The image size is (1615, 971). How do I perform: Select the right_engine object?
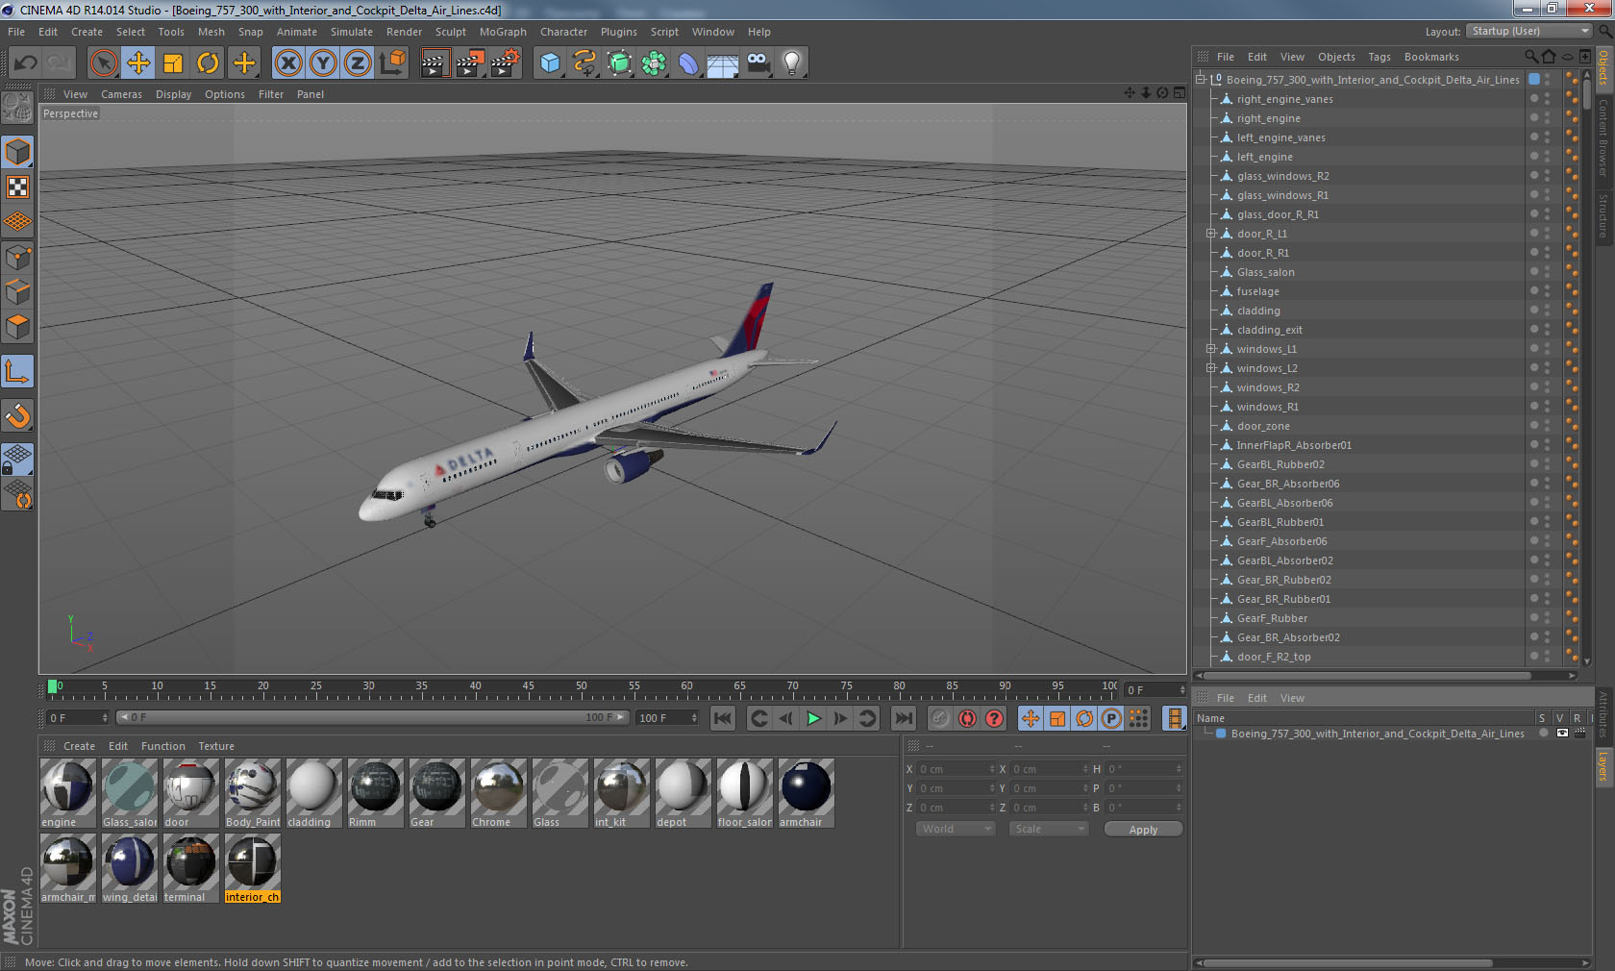point(1268,118)
